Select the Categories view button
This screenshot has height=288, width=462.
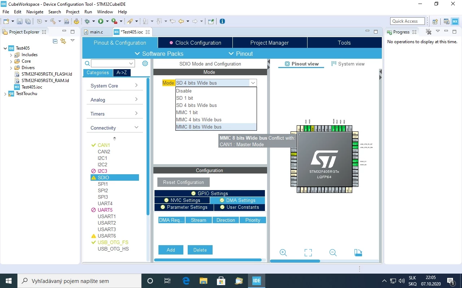click(98, 73)
